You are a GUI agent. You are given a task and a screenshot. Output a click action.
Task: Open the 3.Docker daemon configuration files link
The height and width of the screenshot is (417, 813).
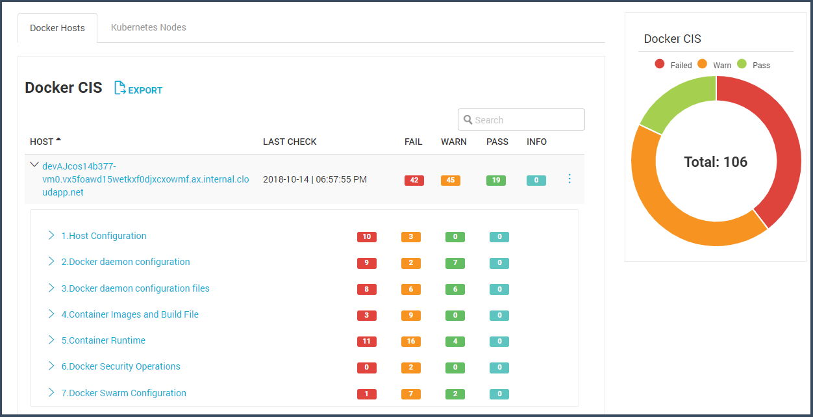click(x=136, y=288)
